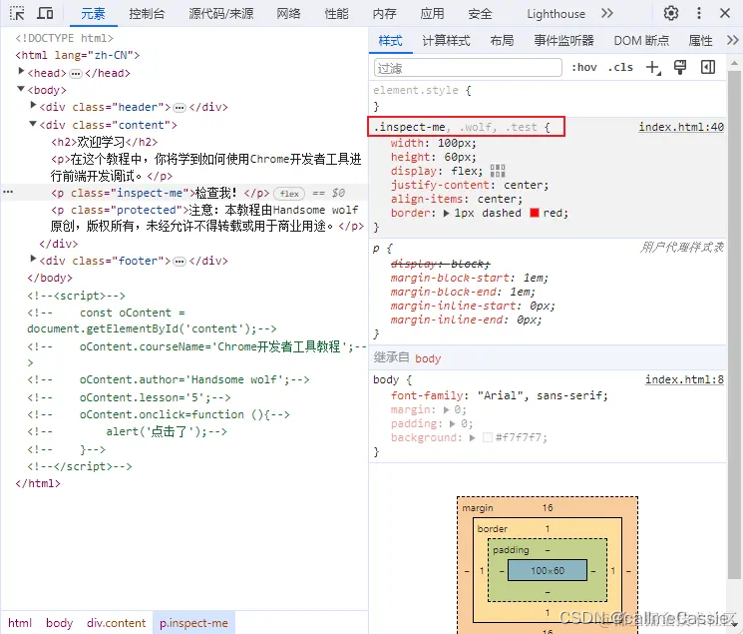Expand the div footer node
The image size is (743, 634).
33,259
